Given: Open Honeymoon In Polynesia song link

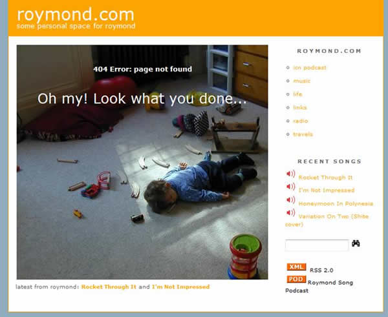Looking at the screenshot, I should coord(336,203).
